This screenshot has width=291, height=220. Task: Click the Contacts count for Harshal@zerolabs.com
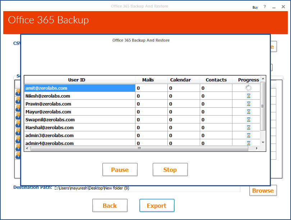[x=216, y=127]
